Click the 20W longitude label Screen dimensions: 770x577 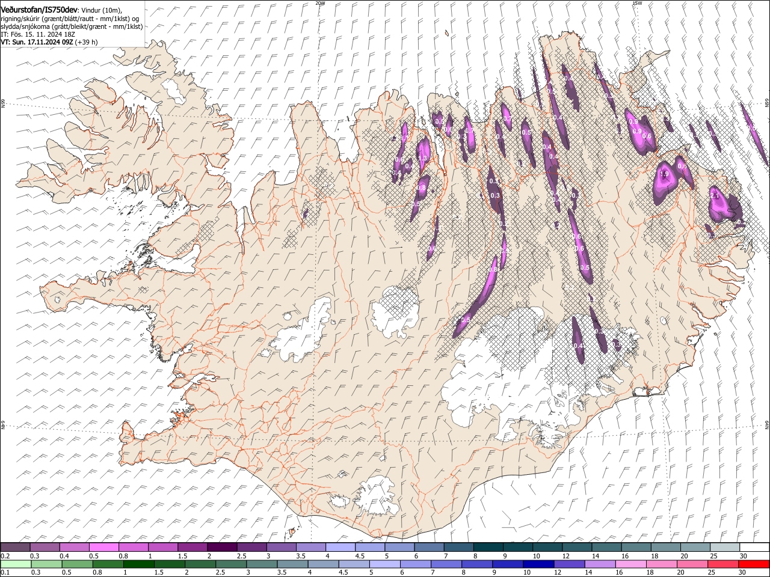[320, 3]
